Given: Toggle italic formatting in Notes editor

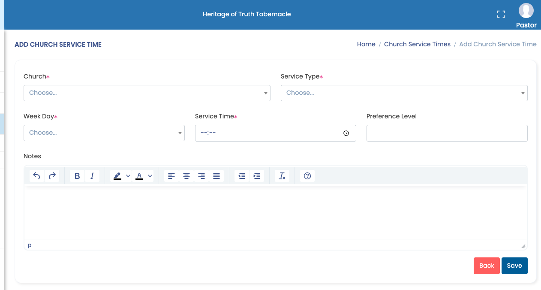Looking at the screenshot, I should point(92,176).
